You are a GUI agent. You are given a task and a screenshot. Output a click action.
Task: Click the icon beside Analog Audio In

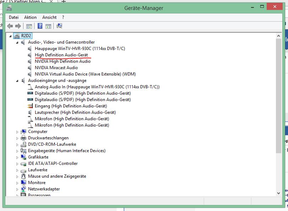[x=30, y=87]
